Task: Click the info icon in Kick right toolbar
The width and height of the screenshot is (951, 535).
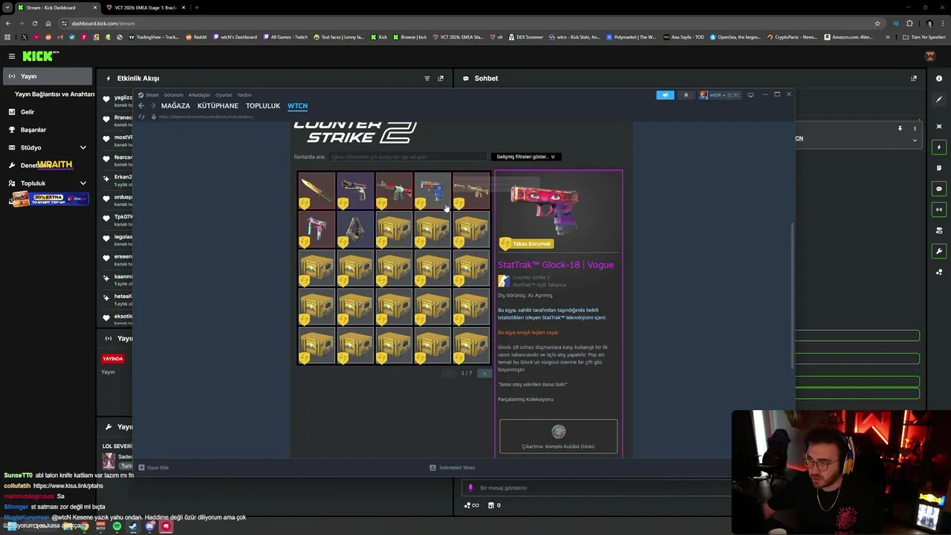Action: [939, 79]
